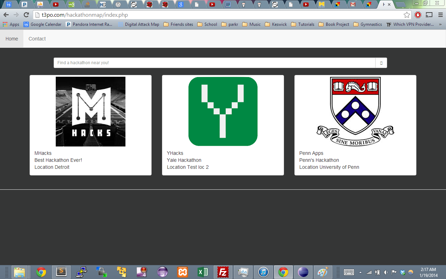Open the Google Calendar bookmark
This screenshot has height=279, width=446.
(42, 24)
